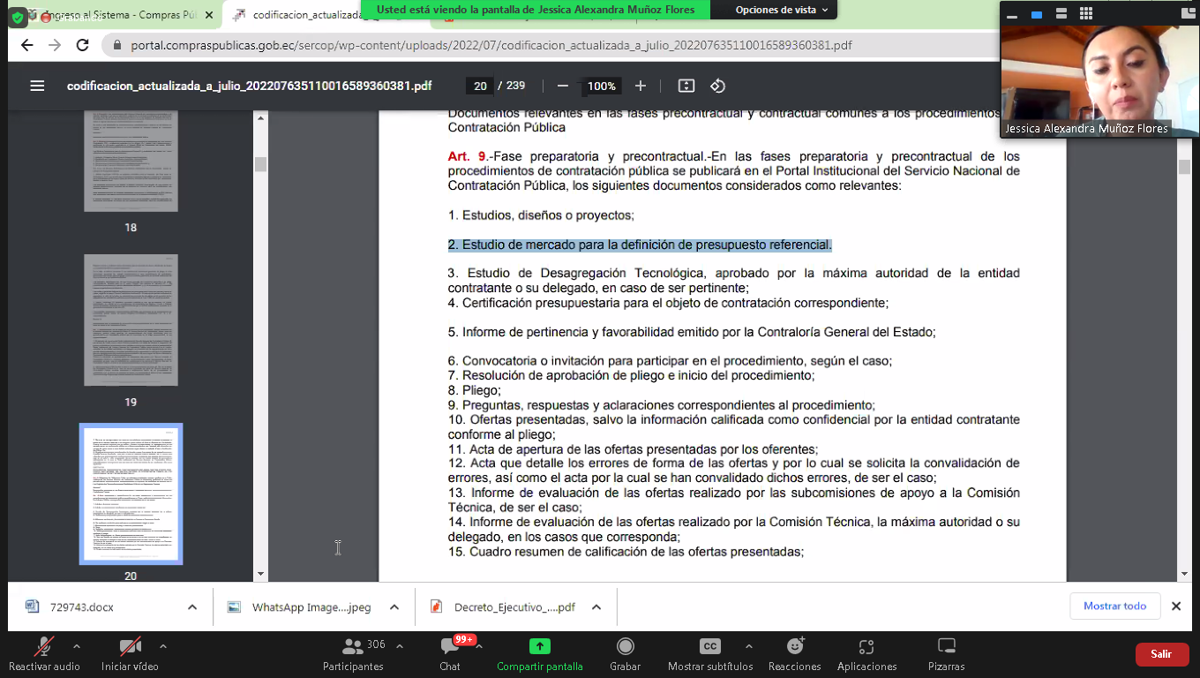Turn on camera with Iniciar vídeo
Viewport: 1200px width, 678px height.
pos(130,652)
